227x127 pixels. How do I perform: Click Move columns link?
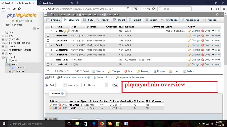[x=103, y=77]
